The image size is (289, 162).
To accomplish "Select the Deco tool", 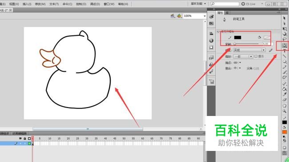I will (x=285, y=77).
